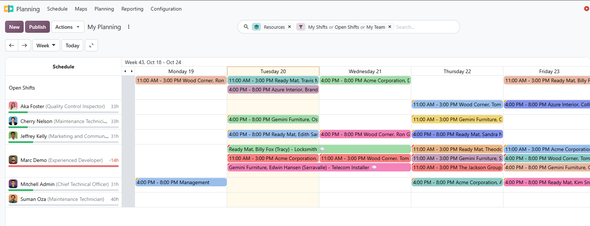The image size is (590, 226).
Task: Click Jeffrey Kelly's avatar
Action: [13, 136]
